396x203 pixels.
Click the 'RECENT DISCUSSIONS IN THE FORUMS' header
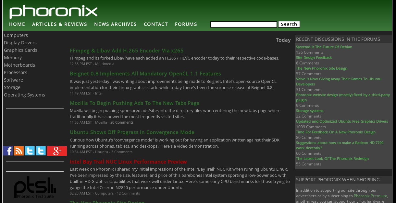[338, 39]
